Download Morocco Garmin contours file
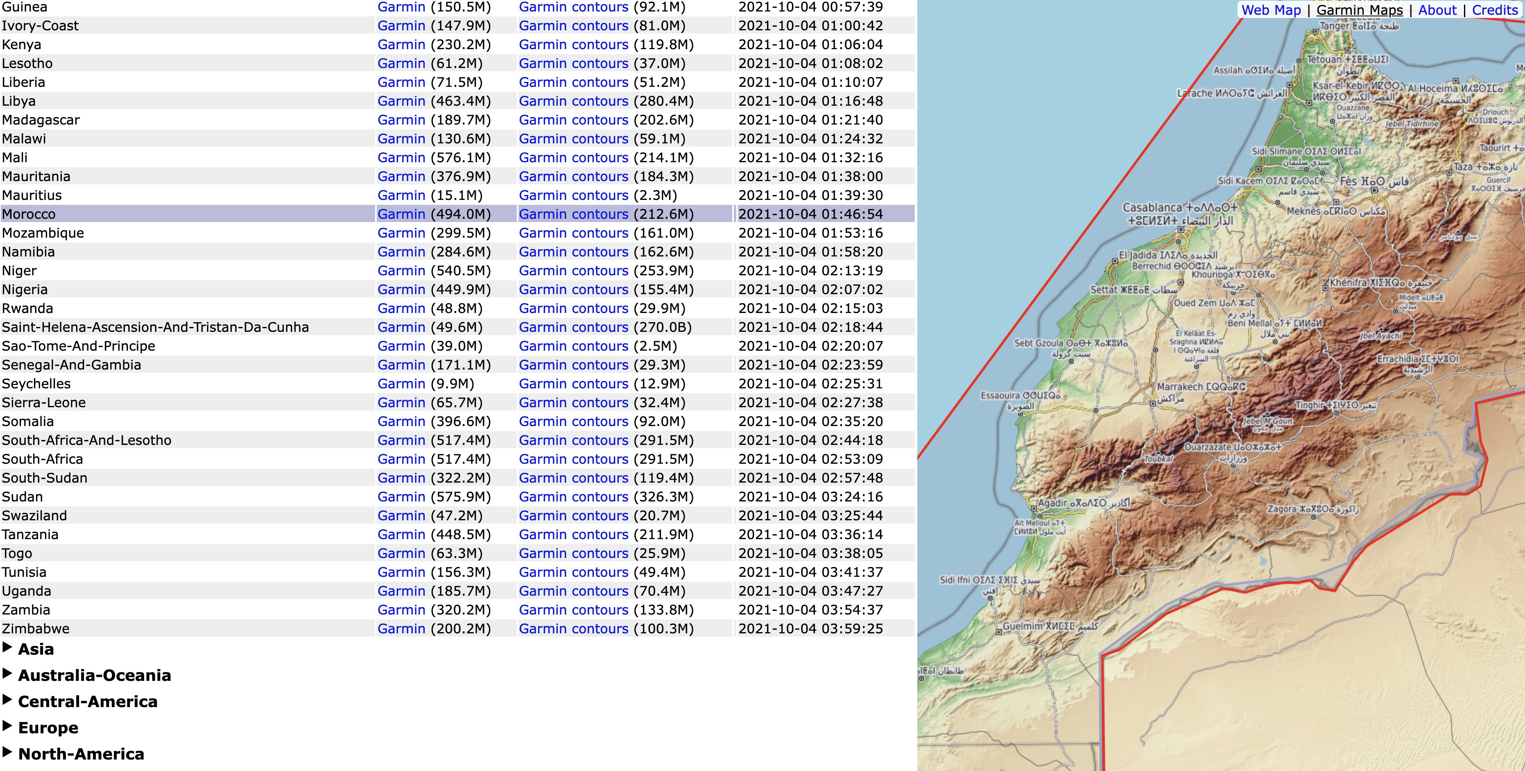This screenshot has height=771, width=1525. coord(573,214)
